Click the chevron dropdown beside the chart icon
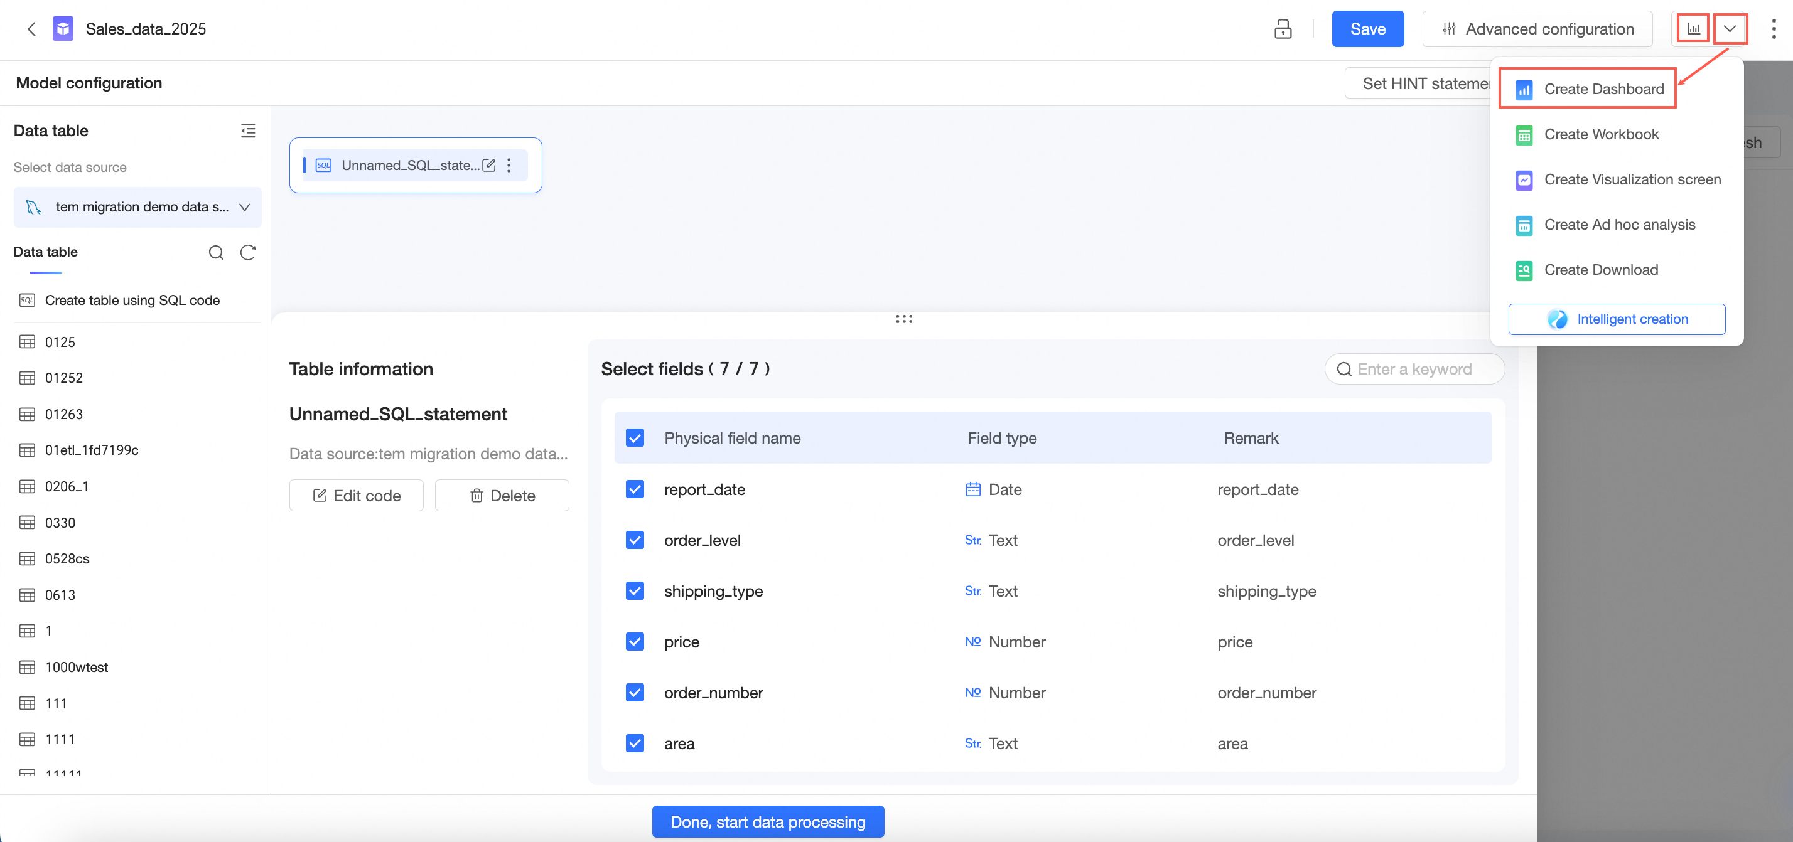1793x842 pixels. [x=1730, y=28]
